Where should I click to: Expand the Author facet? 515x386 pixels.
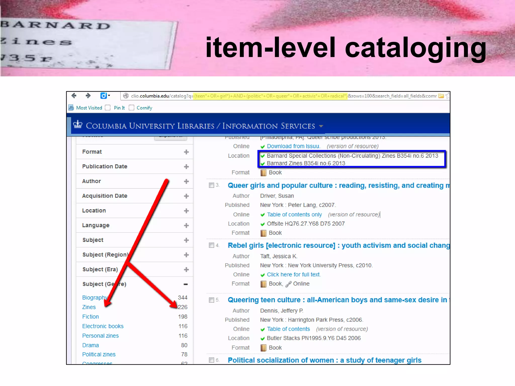click(186, 181)
